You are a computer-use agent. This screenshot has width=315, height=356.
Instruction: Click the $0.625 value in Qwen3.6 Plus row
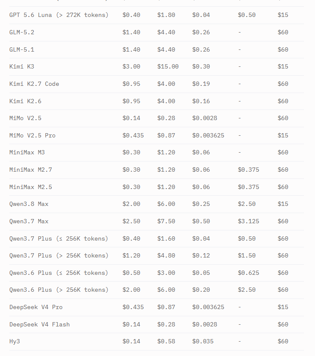click(249, 273)
